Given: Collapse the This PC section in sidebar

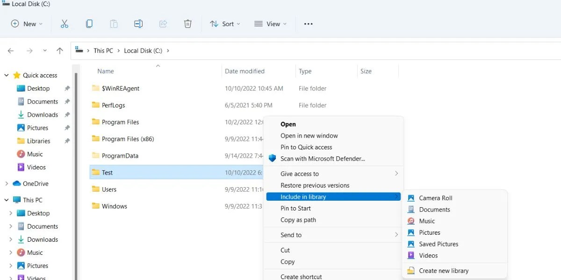Looking at the screenshot, I should click(6, 199).
